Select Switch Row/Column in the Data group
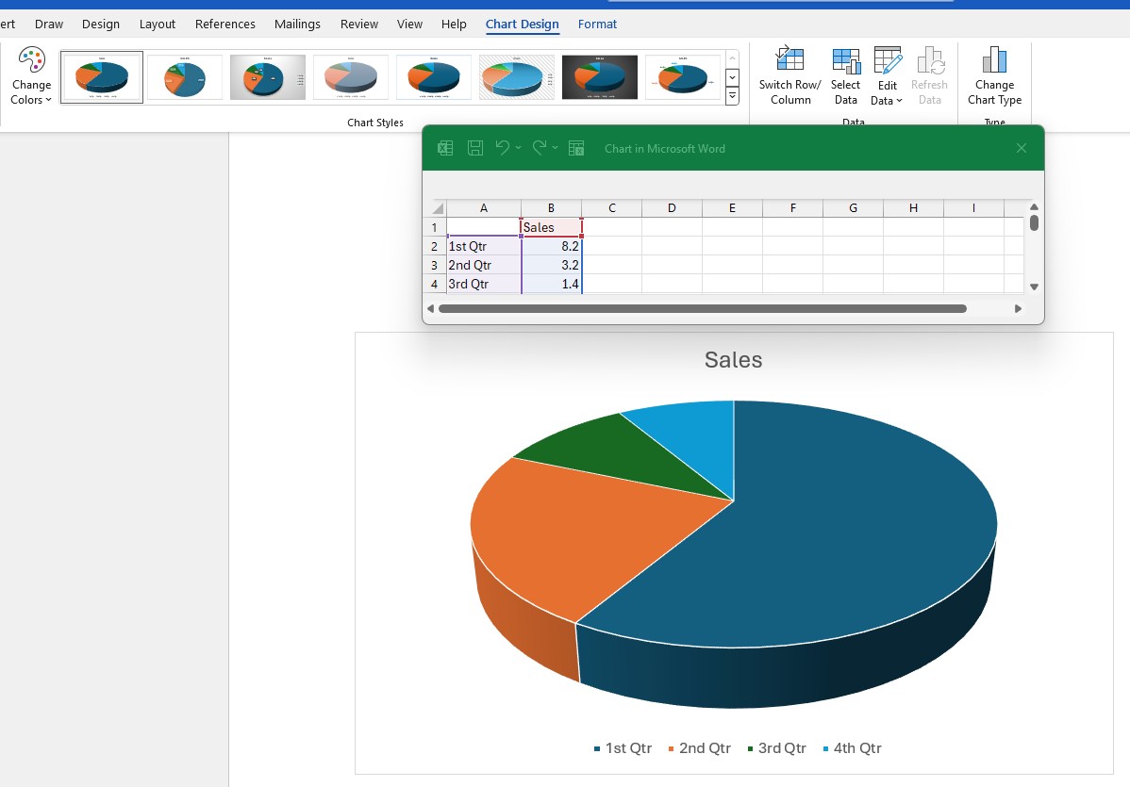 click(789, 74)
